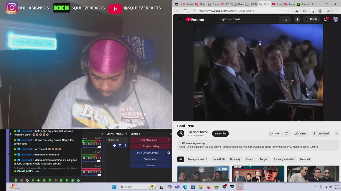Add a scene transition in OBS
The width and height of the screenshot is (341, 191).
tap(115, 145)
